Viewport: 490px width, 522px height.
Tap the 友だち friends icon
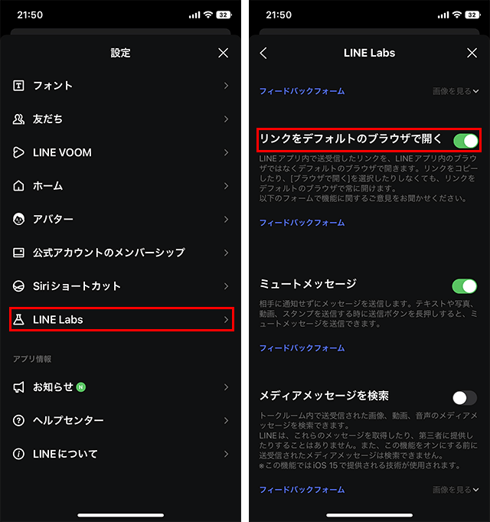coord(18,119)
